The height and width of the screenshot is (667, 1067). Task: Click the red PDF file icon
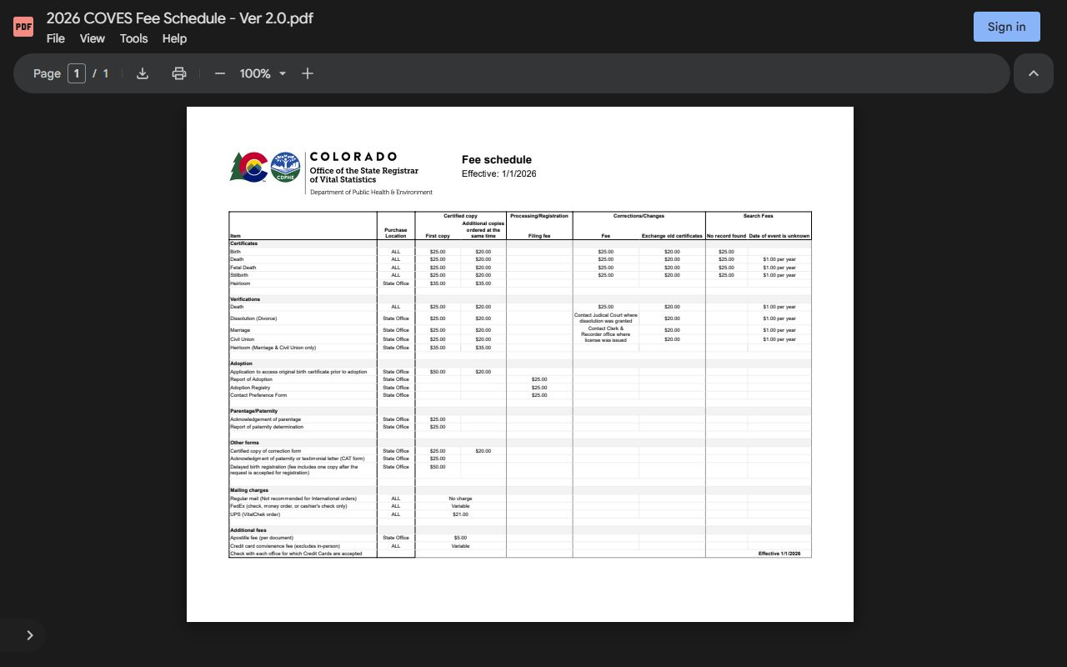click(23, 27)
